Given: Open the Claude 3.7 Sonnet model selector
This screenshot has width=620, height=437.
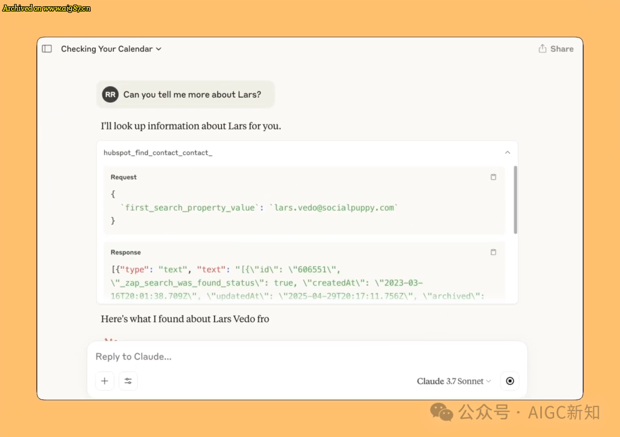Looking at the screenshot, I should click(454, 381).
